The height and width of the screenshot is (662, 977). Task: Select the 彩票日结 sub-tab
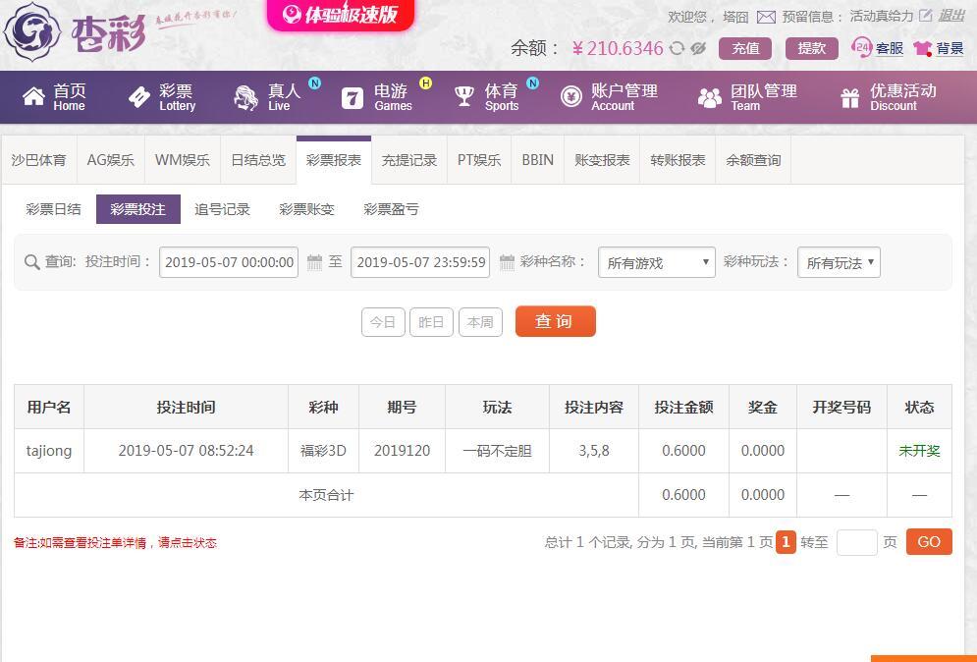pyautogui.click(x=54, y=209)
